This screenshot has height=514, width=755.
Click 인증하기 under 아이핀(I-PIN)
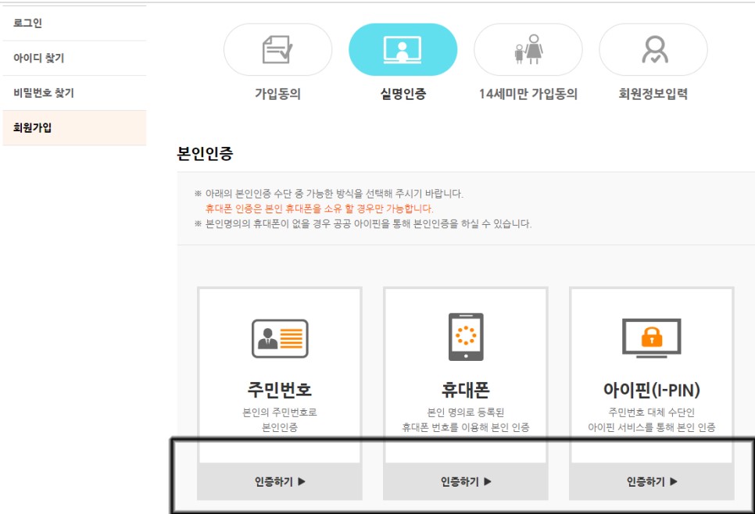pos(652,481)
